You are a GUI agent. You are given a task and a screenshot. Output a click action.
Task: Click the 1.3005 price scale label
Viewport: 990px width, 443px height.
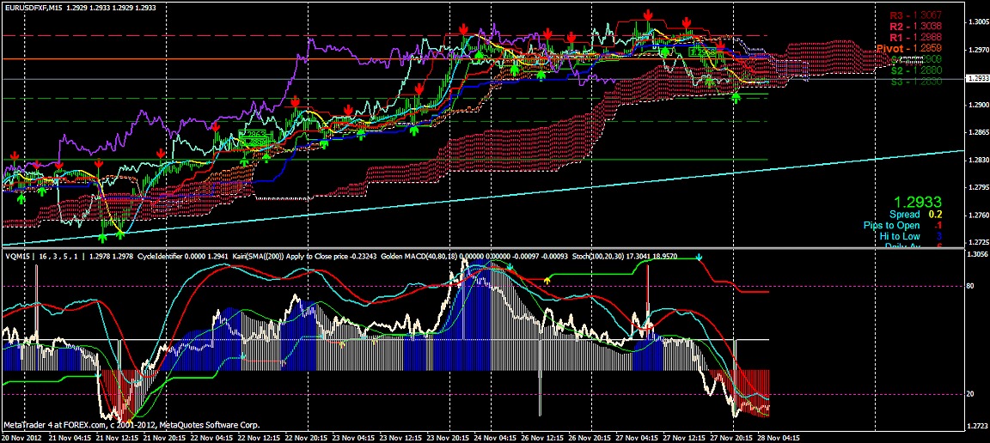977,22
